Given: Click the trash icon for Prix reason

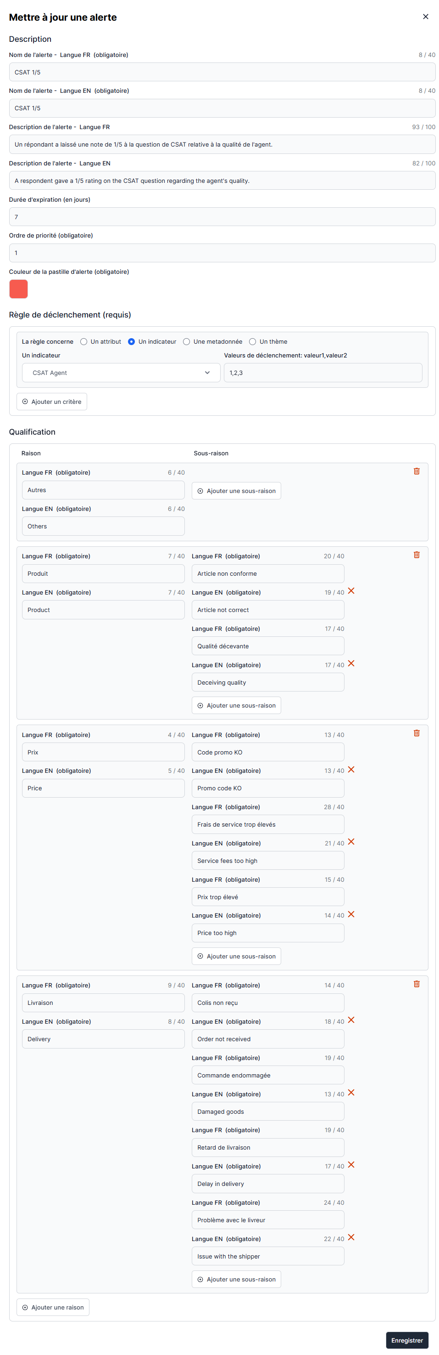Looking at the screenshot, I should coord(417,733).
